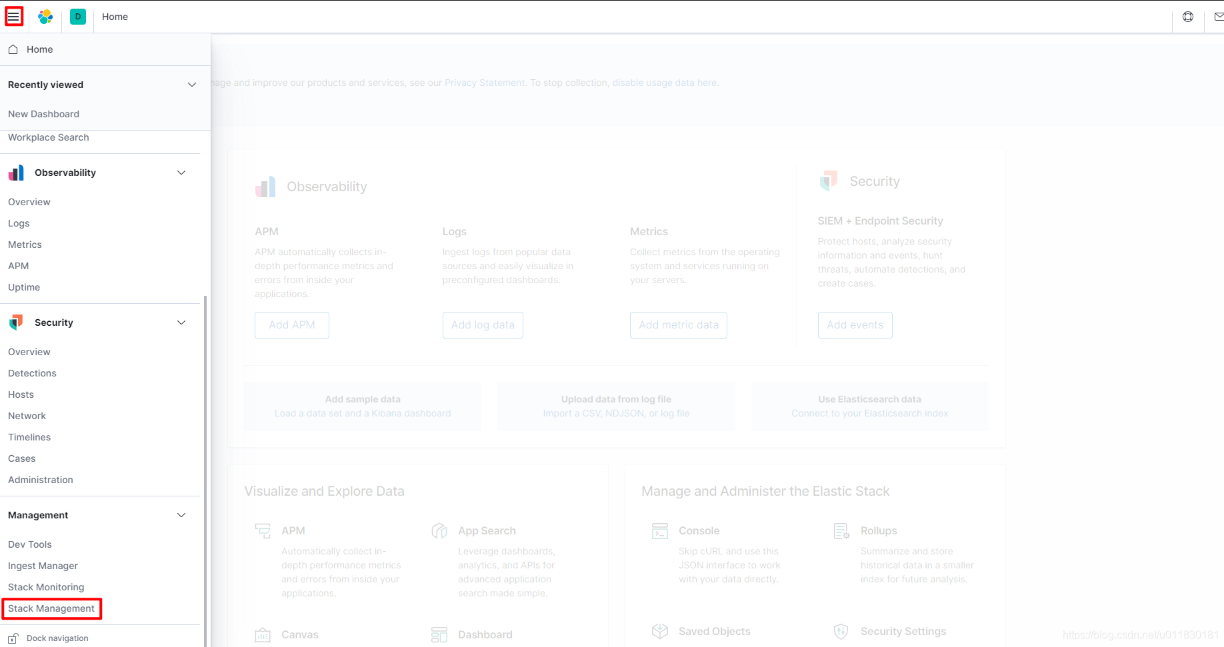Click the Security shield icon in sidebar
Screen dimensions: 1224x647
(16, 323)
